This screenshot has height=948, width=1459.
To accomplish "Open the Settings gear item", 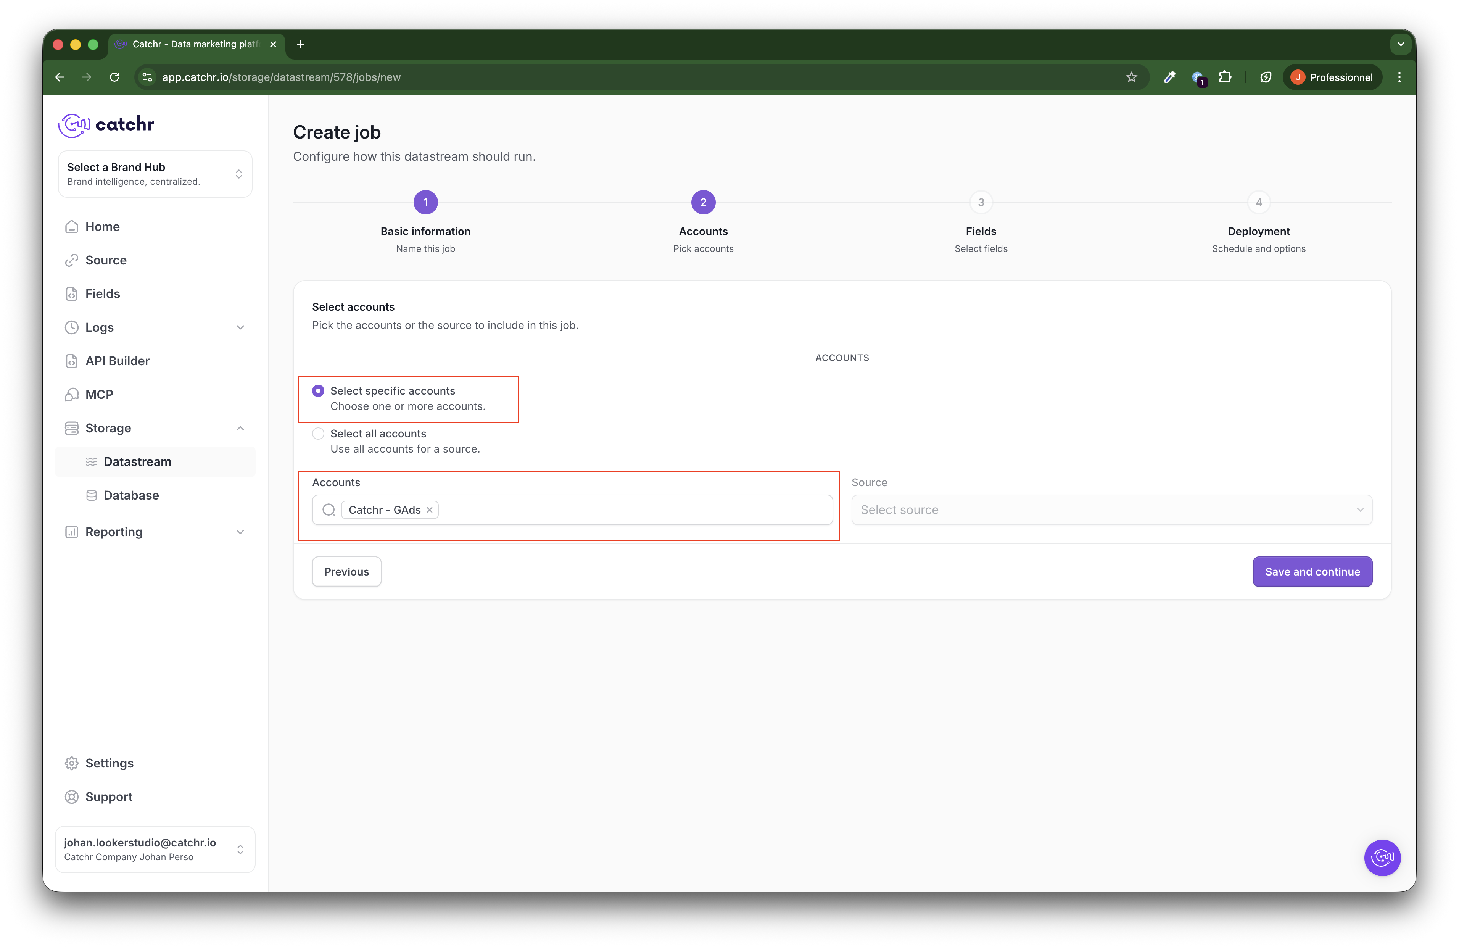I will pos(108,763).
